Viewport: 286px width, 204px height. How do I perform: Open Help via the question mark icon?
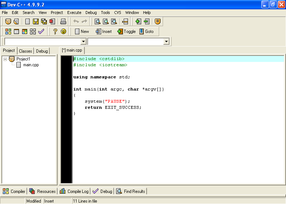[55, 31]
